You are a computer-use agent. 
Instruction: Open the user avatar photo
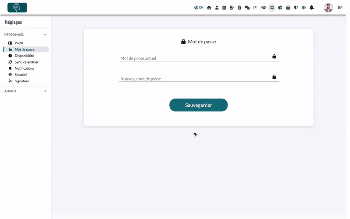point(328,7)
